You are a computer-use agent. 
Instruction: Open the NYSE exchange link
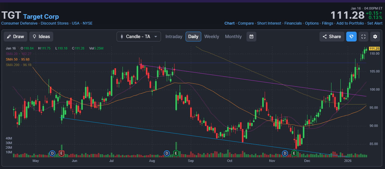pos(88,23)
